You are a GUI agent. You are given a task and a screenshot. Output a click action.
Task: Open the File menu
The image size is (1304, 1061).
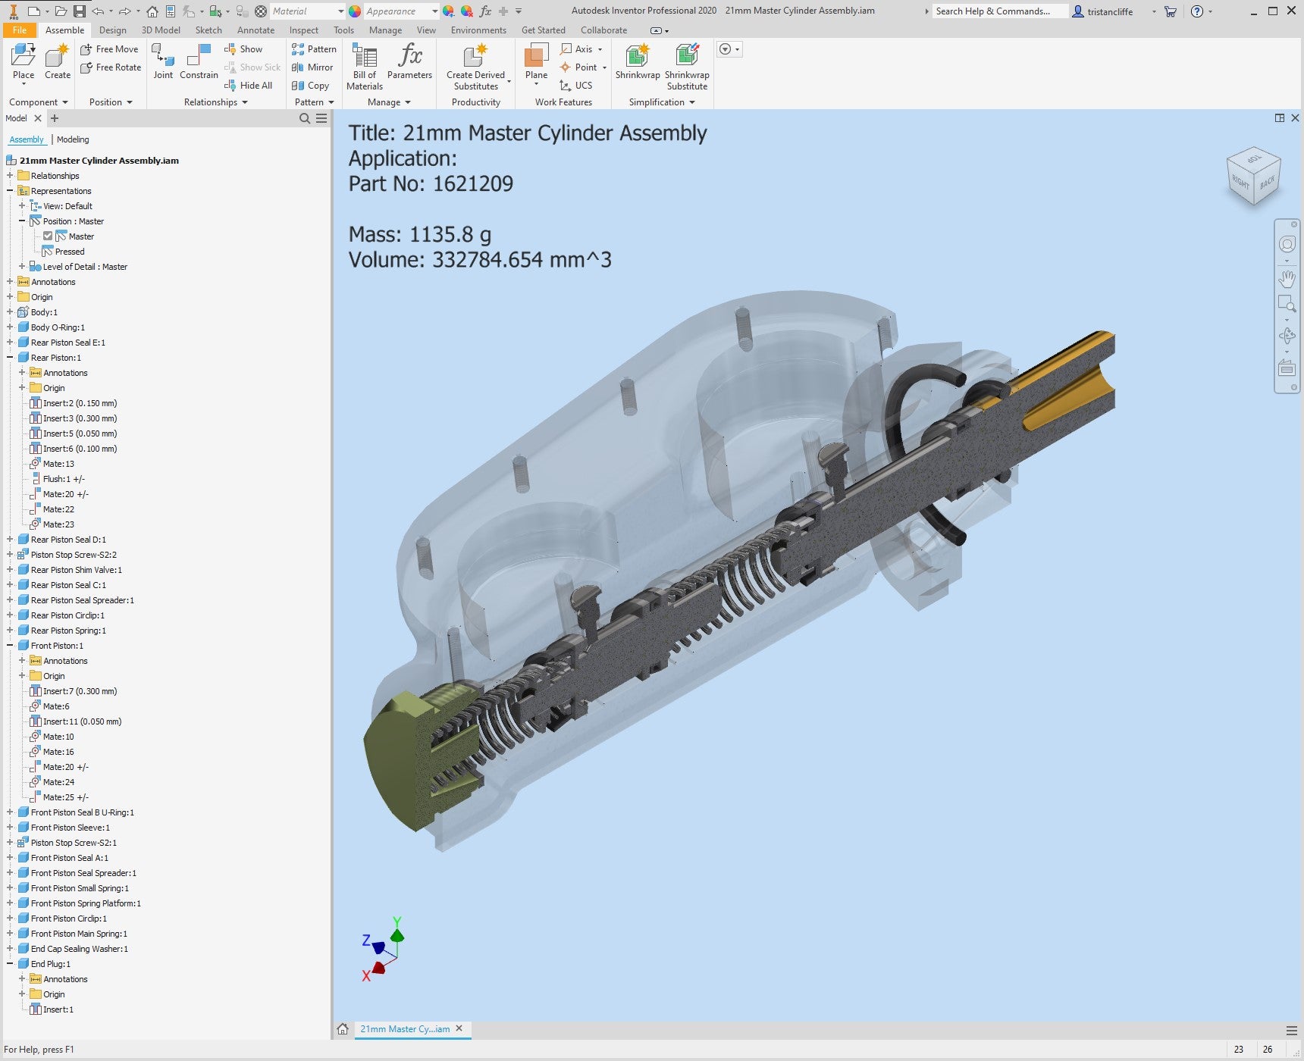click(x=20, y=30)
